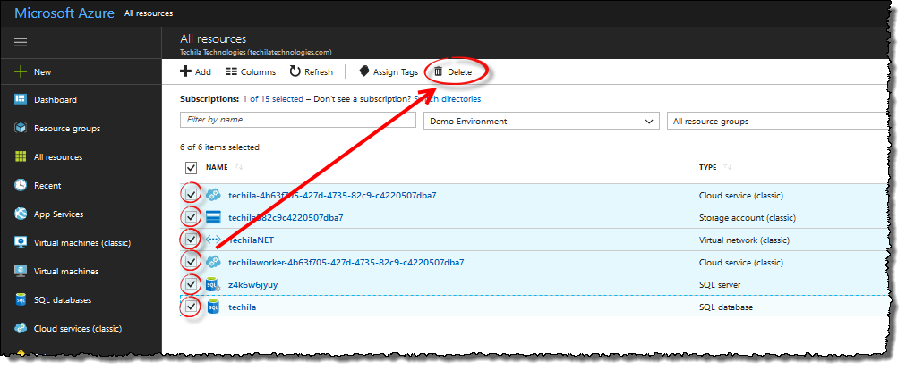Image resolution: width=906 pixels, height=370 pixels.
Task: Click the virtual network icon of TechilaNET
Action: click(213, 240)
